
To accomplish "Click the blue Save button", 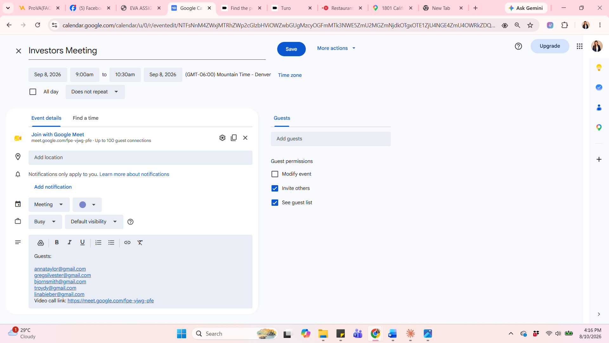I will [291, 49].
